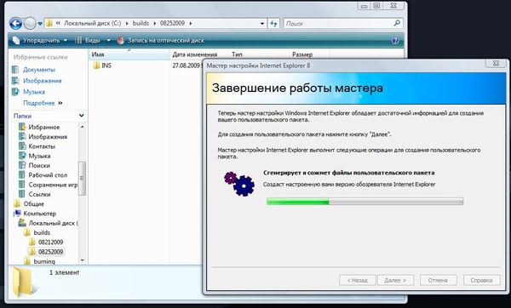
Task: Expand the dropdown arrow next to 'Виды'
Action: (x=108, y=41)
